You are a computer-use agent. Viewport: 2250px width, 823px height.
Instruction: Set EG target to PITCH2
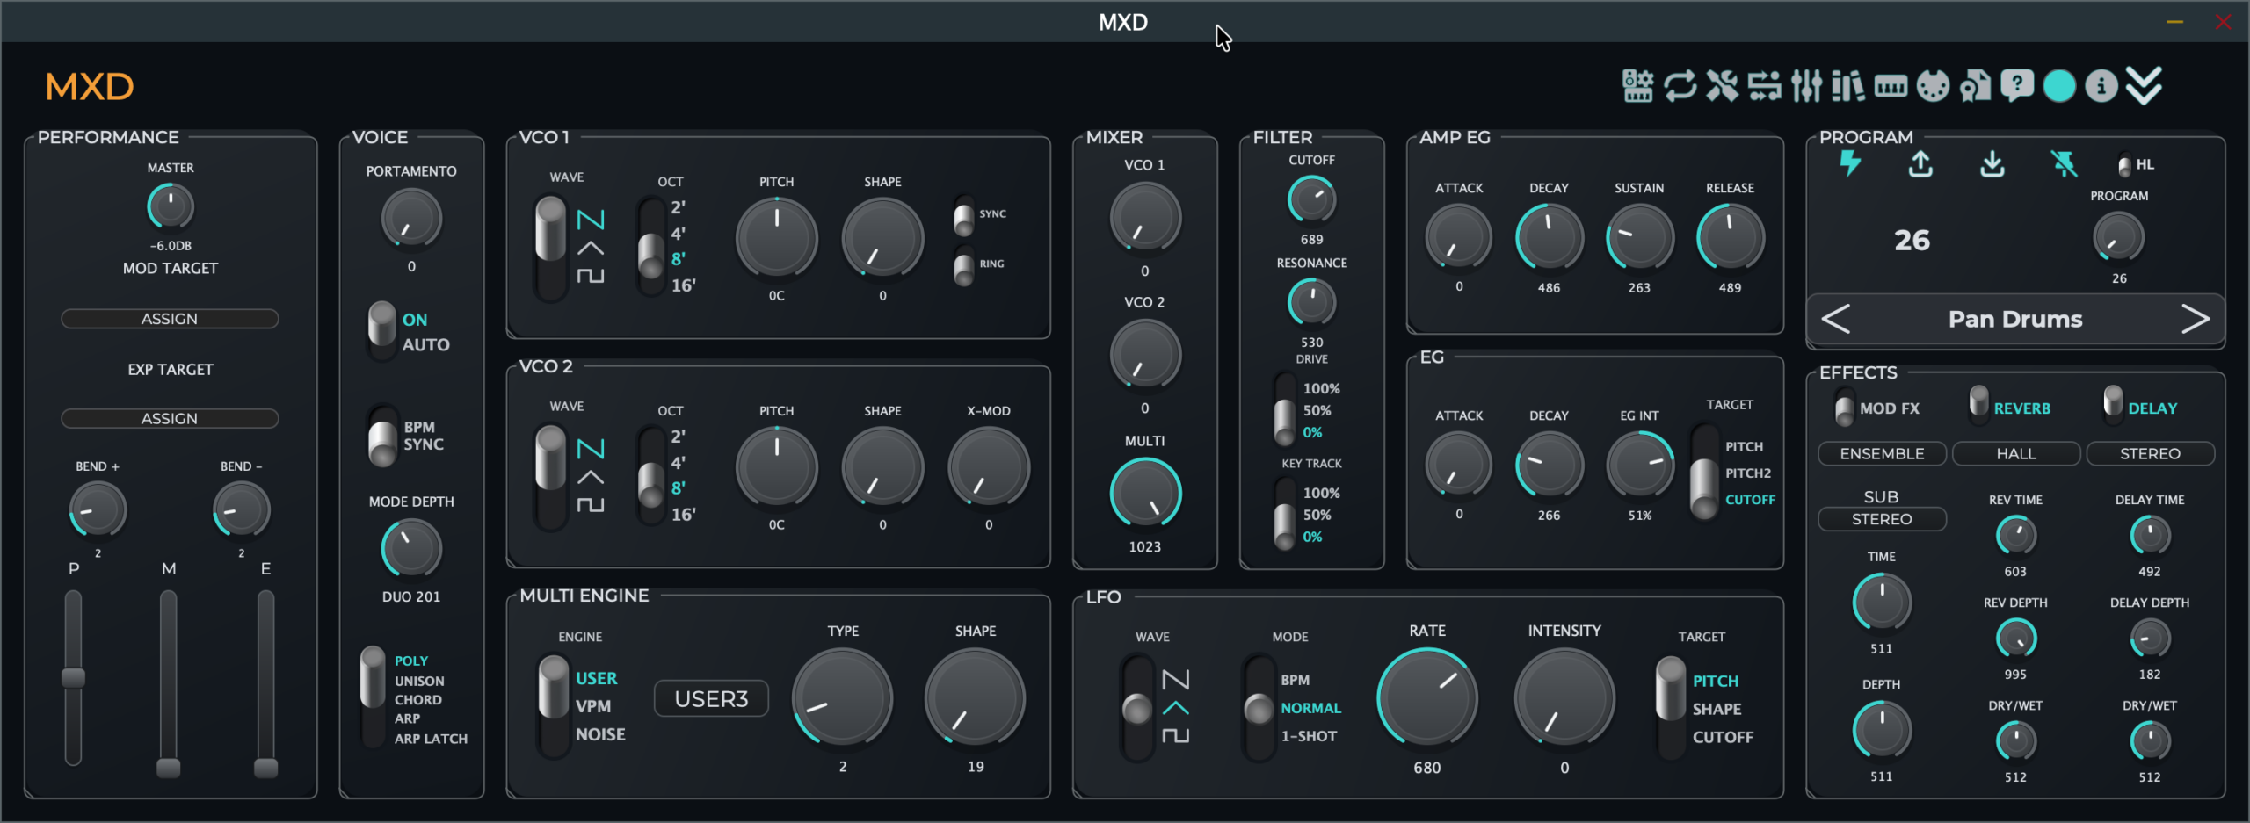pos(1747,473)
